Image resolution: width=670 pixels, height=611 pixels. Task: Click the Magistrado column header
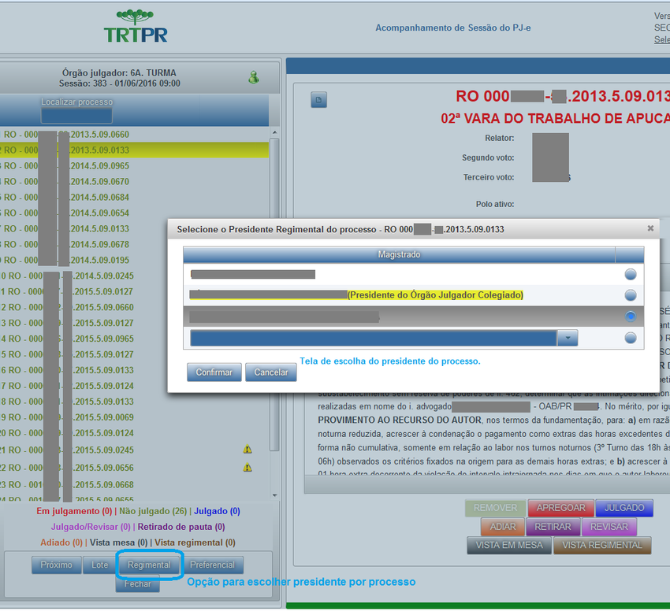[x=399, y=254]
